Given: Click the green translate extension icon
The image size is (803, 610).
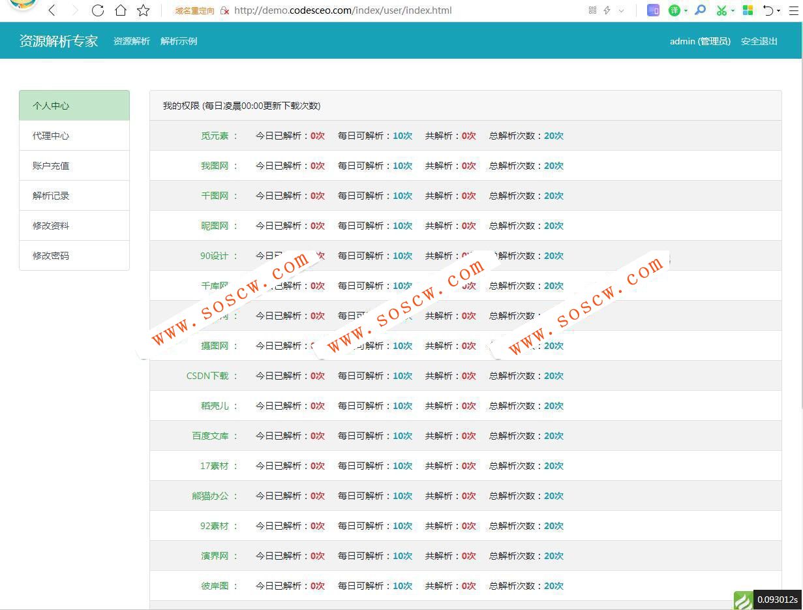Looking at the screenshot, I should (674, 10).
